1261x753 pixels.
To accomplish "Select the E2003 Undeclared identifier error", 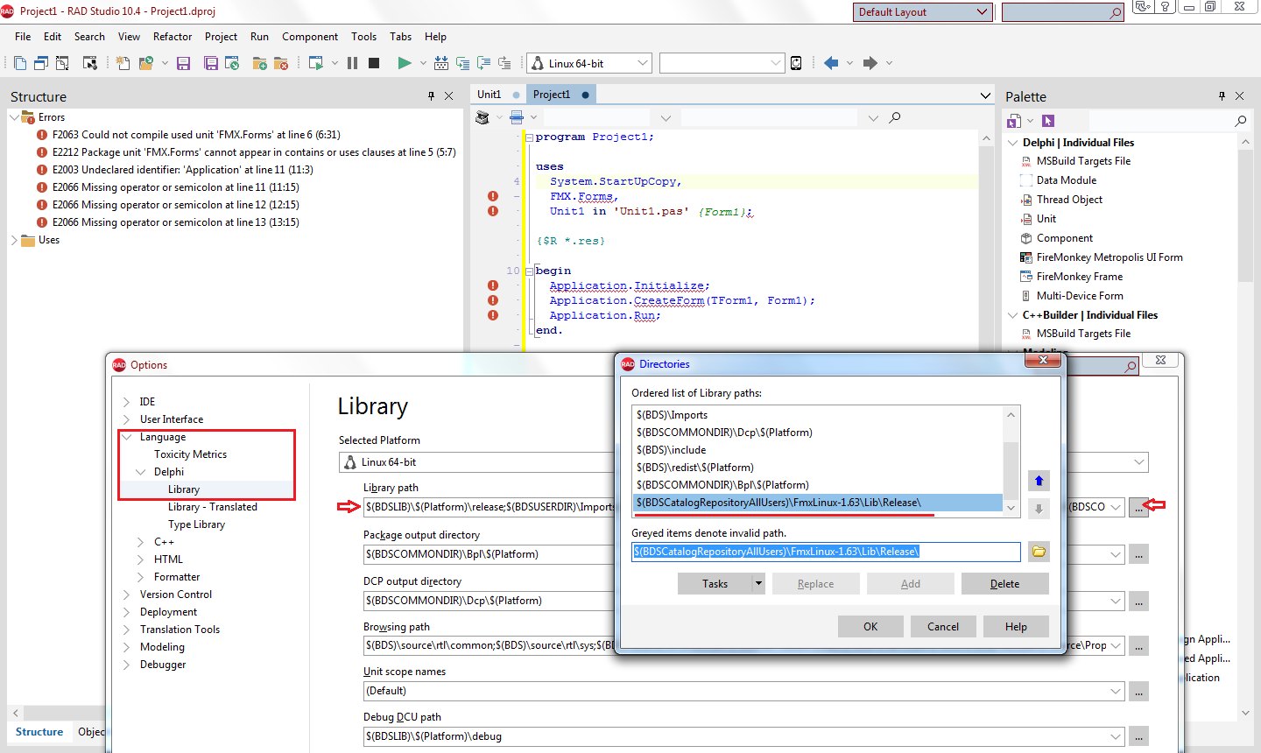I will click(x=182, y=170).
